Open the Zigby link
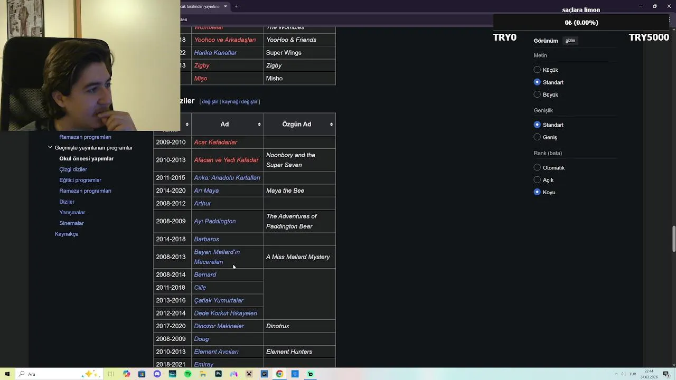The width and height of the screenshot is (676, 380). (x=201, y=65)
